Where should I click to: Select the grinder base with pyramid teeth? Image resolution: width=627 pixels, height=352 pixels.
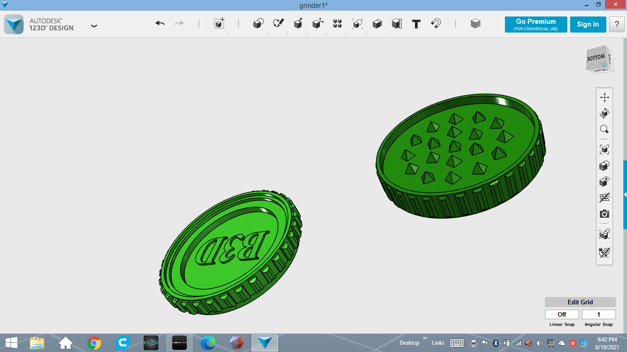pyautogui.click(x=461, y=157)
